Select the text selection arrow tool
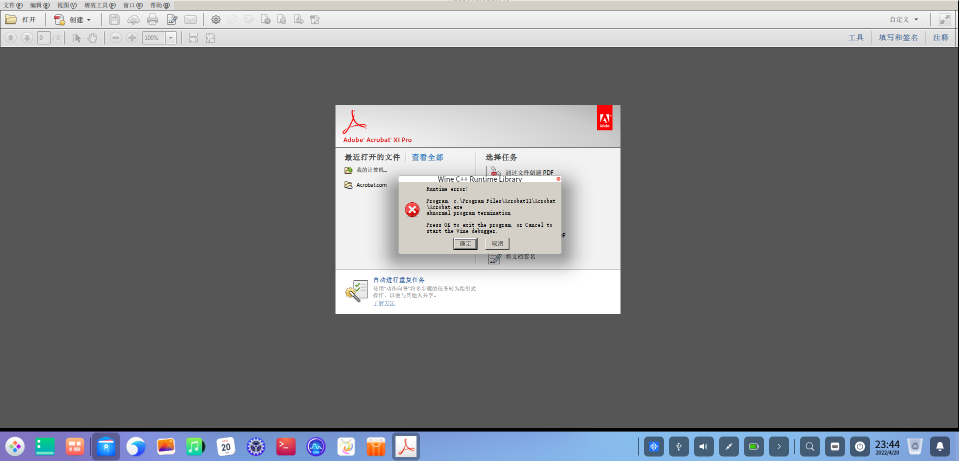This screenshot has width=959, height=461. [76, 37]
